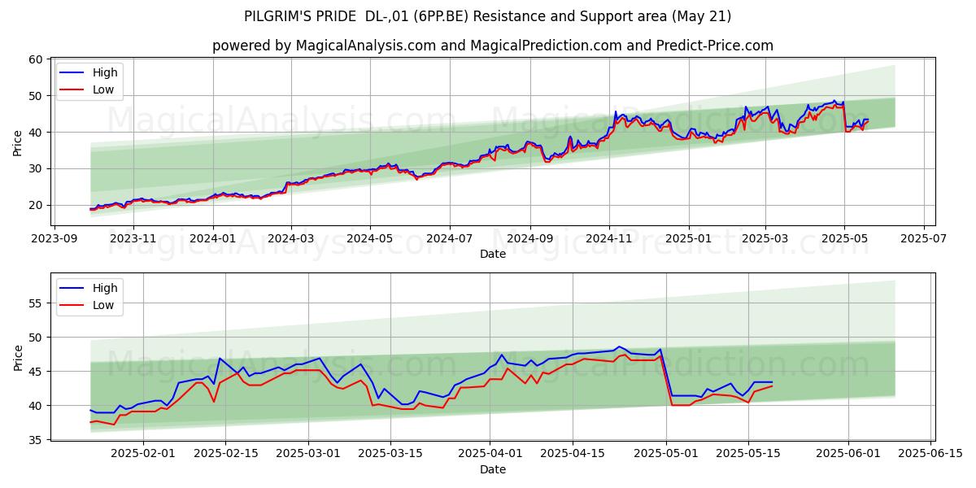Click the '2025-05' tick label
976x488 pixels.
point(844,238)
